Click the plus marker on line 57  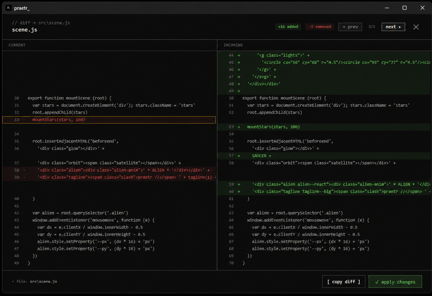239,156
